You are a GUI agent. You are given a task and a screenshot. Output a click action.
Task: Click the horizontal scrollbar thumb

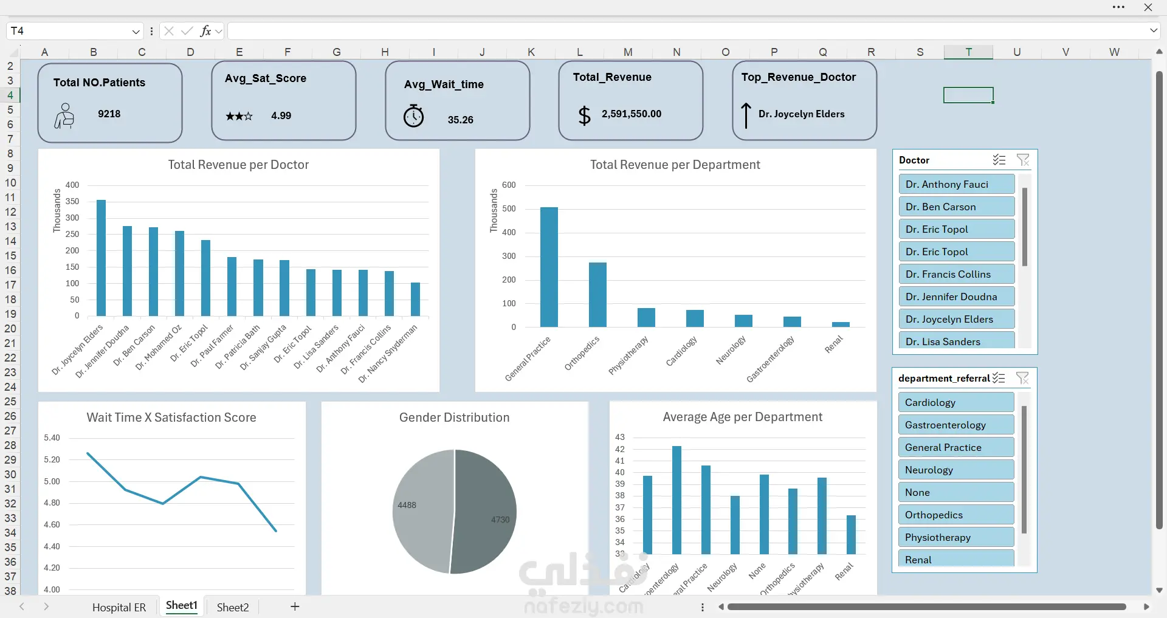927,607
